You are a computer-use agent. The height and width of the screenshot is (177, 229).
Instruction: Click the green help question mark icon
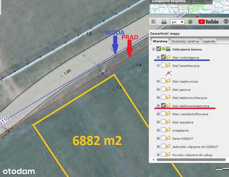(x=190, y=22)
